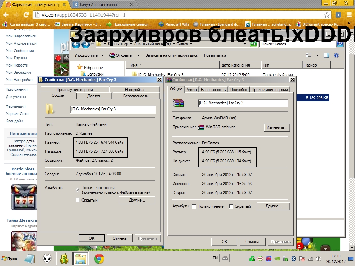Select Избранное in navigation tree
Image resolution: width=355 pixels, height=266 pixels.
(x=90, y=68)
